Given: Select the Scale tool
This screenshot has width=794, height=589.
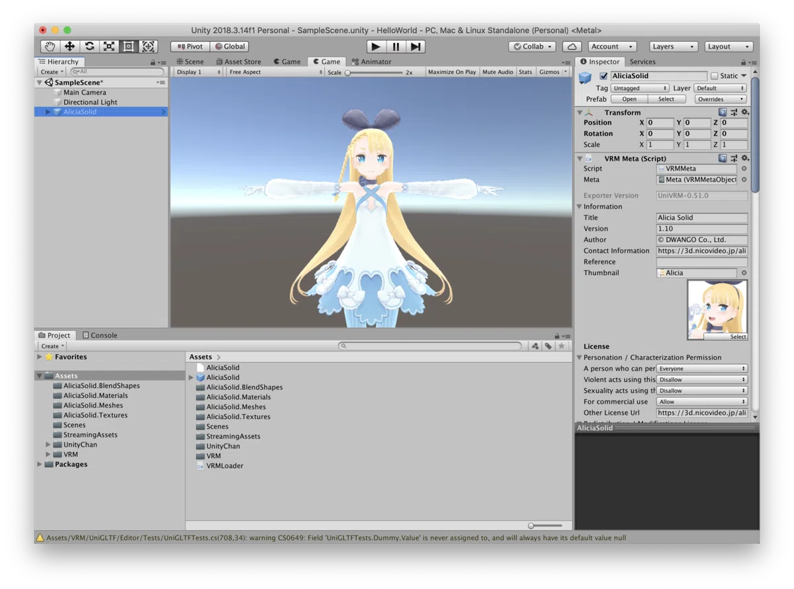Looking at the screenshot, I should pyautogui.click(x=109, y=46).
